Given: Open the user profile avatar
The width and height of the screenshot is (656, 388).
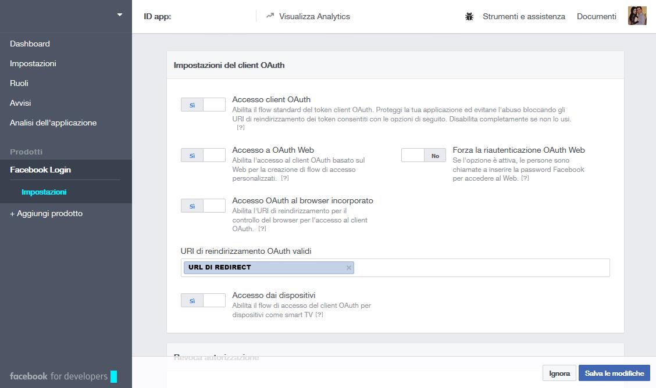Looking at the screenshot, I should pyautogui.click(x=637, y=16).
